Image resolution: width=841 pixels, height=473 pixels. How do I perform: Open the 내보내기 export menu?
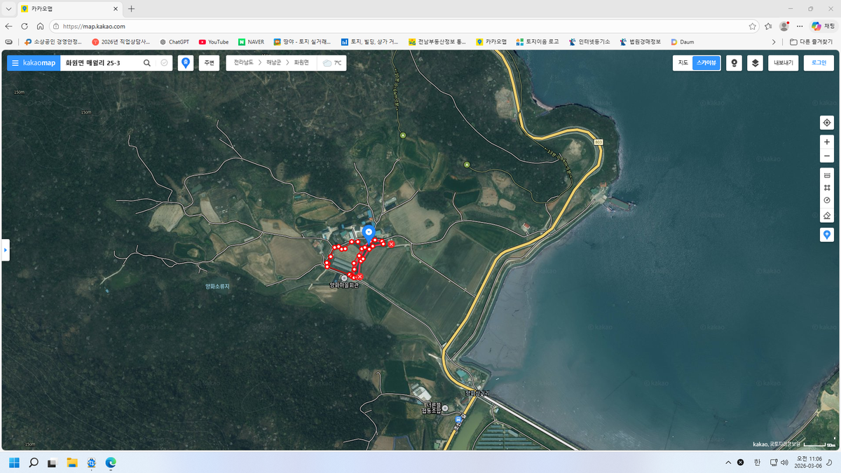[x=783, y=63]
